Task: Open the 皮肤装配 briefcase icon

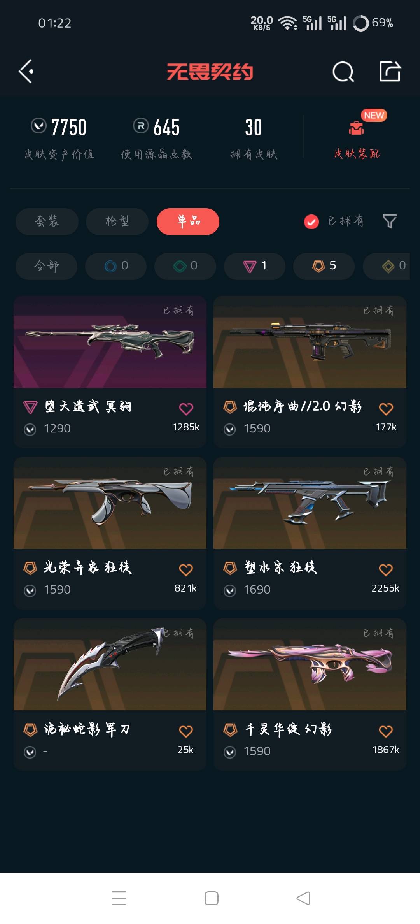Action: click(x=356, y=128)
